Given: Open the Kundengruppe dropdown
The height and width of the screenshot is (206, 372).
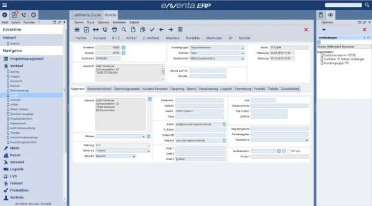Looking at the screenshot, I should [243, 48].
